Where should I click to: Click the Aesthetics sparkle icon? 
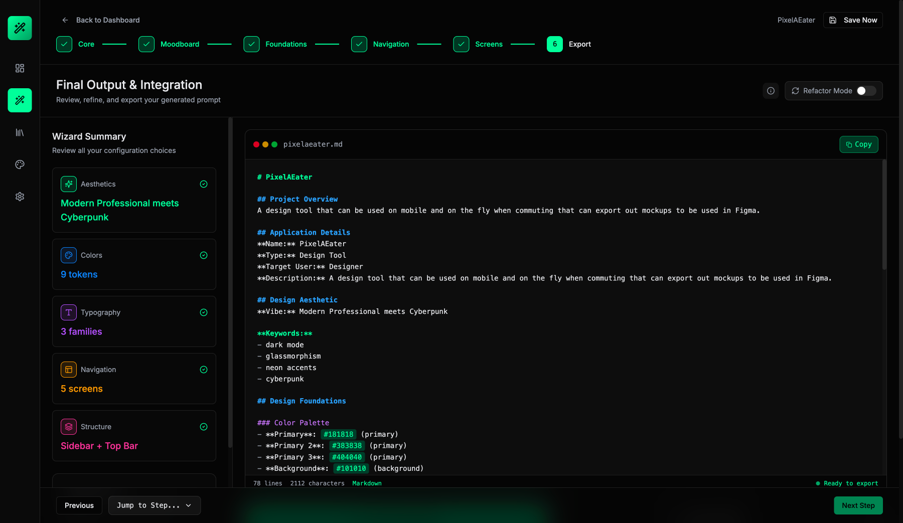pyautogui.click(x=69, y=184)
